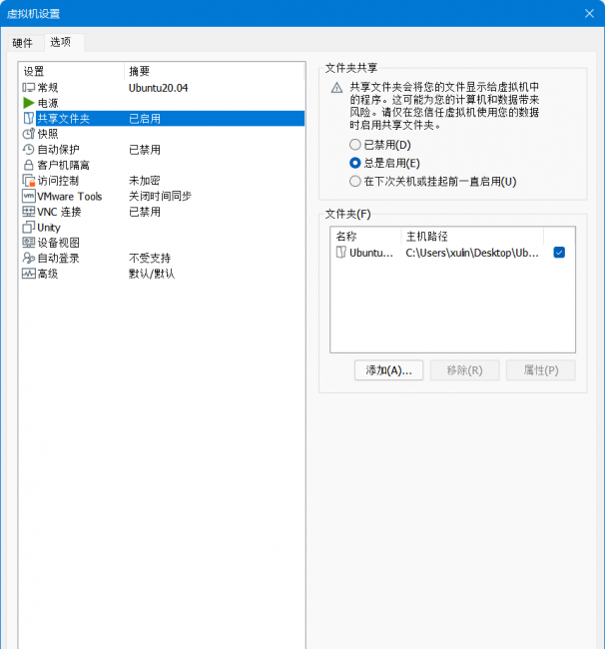Select the 高级 settings row
Viewport: 605px width, 649px height.
[163, 274]
